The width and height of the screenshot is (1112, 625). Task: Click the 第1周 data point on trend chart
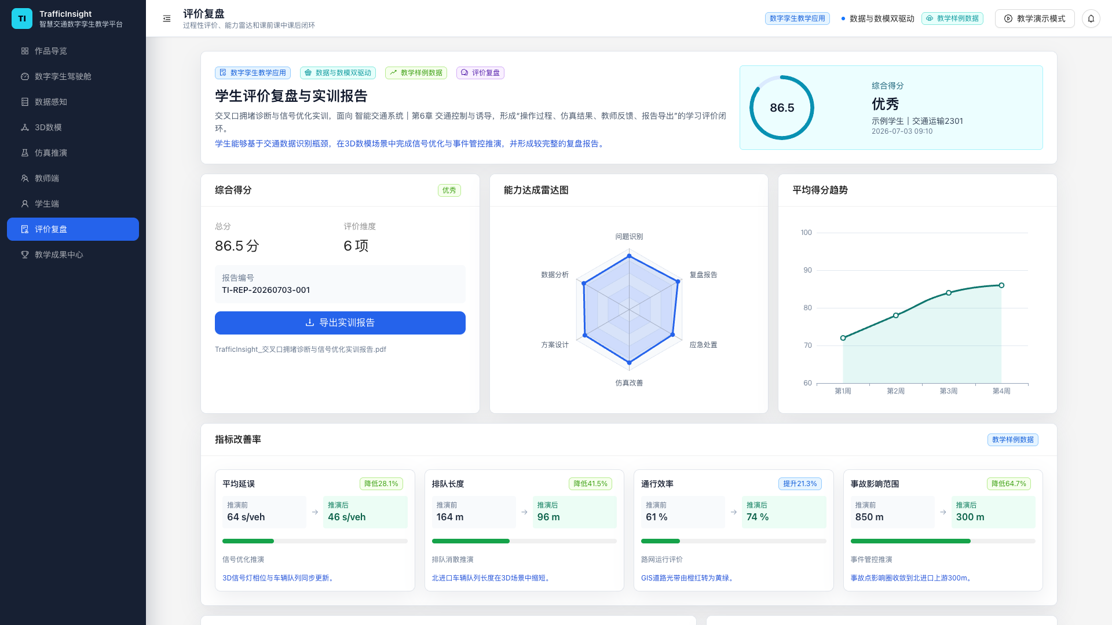843,338
